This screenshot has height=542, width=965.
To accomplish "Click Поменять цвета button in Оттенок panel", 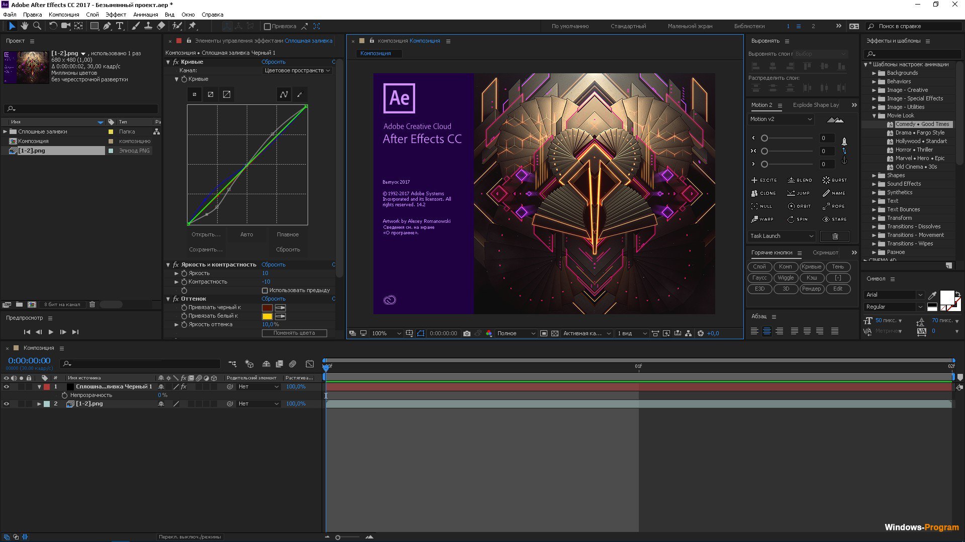I will (x=295, y=333).
